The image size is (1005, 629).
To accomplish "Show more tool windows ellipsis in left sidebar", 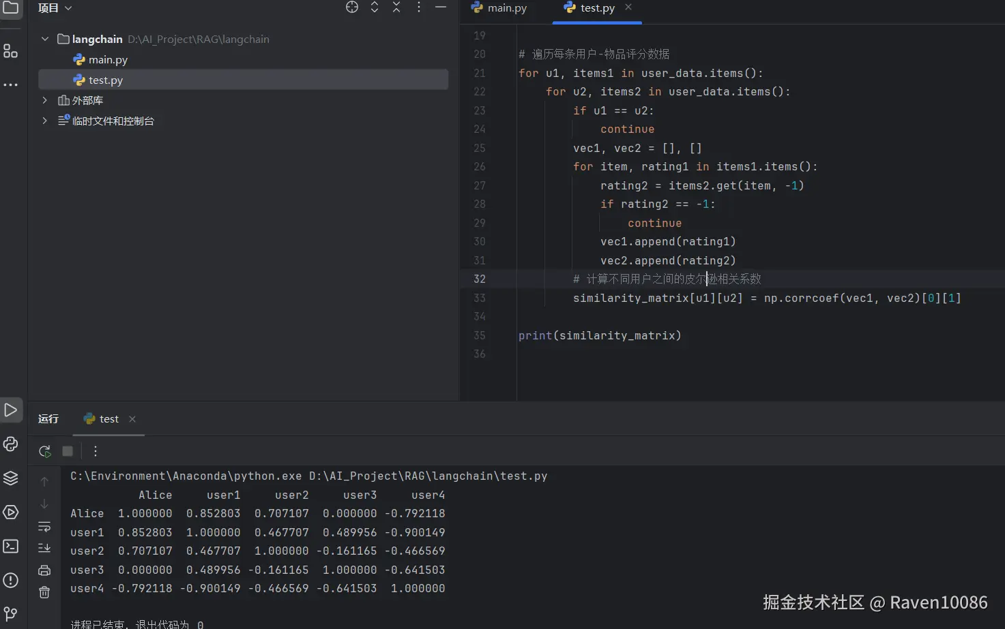I will coord(11,85).
